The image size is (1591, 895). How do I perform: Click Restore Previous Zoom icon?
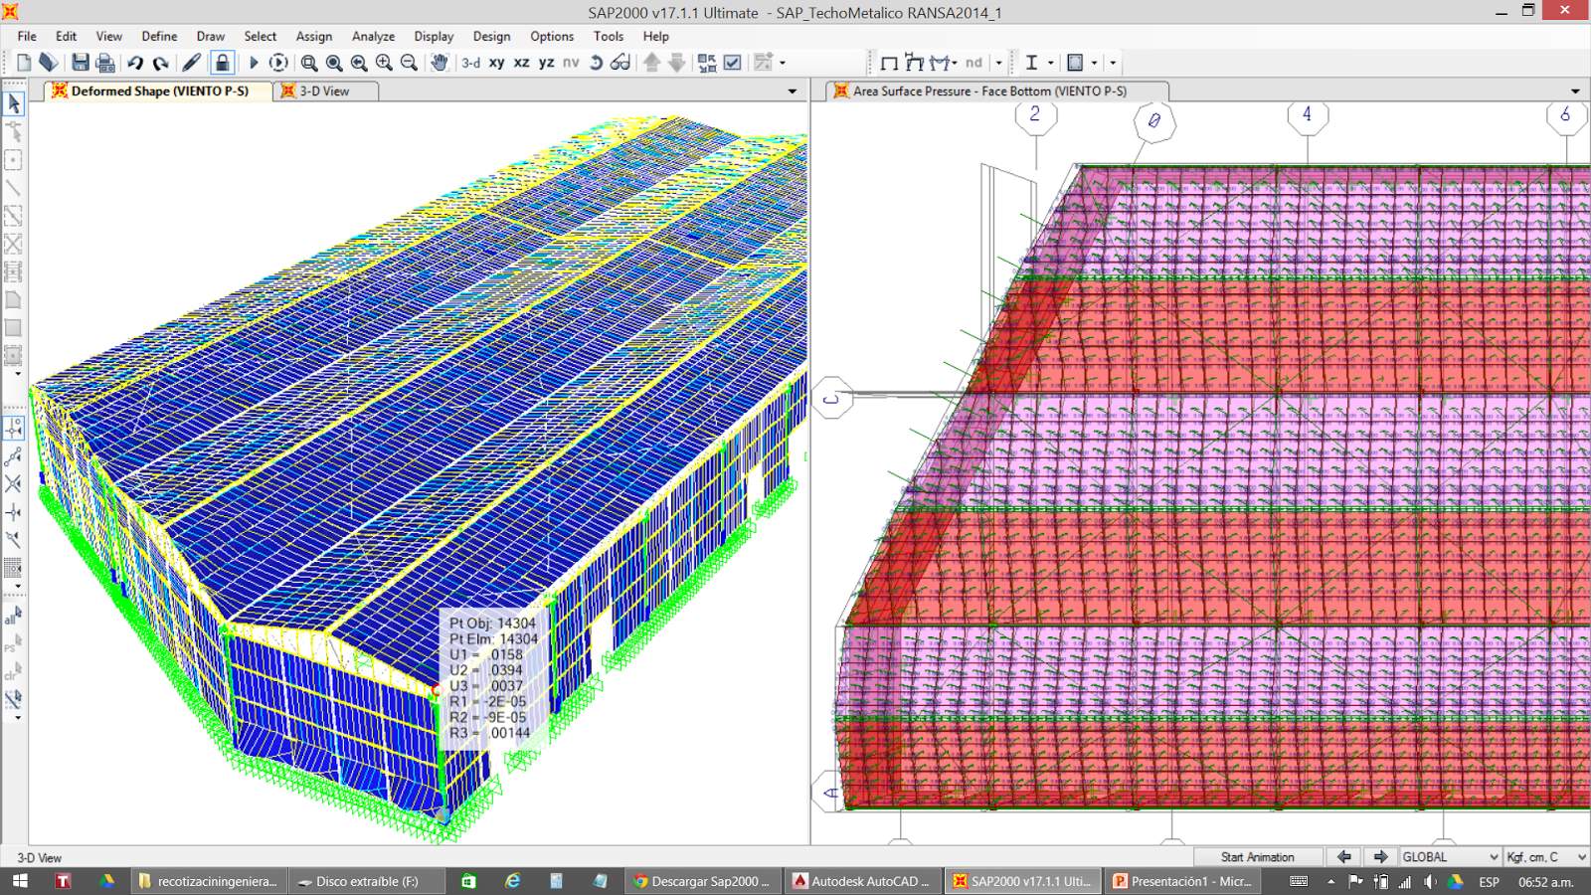tap(359, 63)
